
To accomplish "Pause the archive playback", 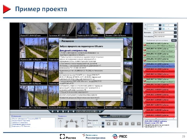I will pos(127,124).
